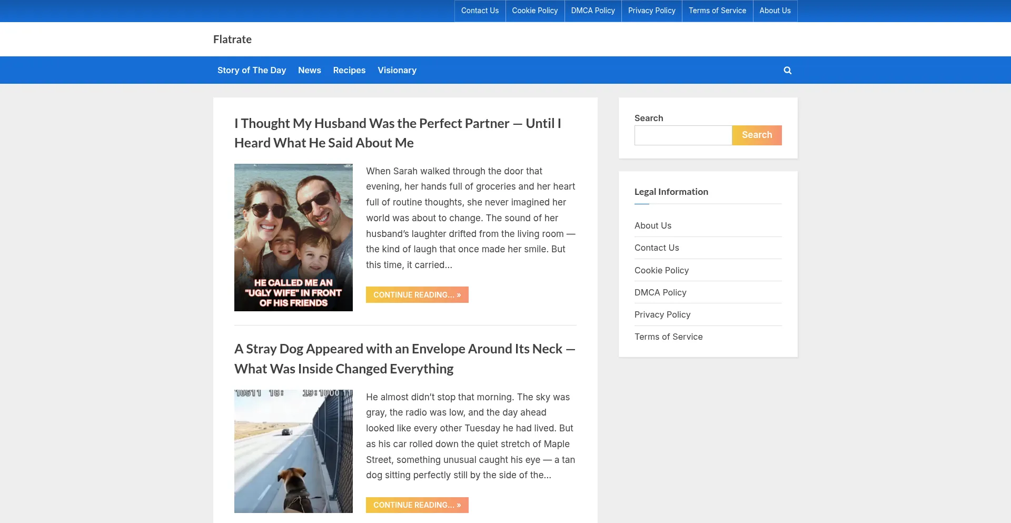Screen dimensions: 1011x523
Task: Click the sidebar search input field
Action: (x=683, y=135)
